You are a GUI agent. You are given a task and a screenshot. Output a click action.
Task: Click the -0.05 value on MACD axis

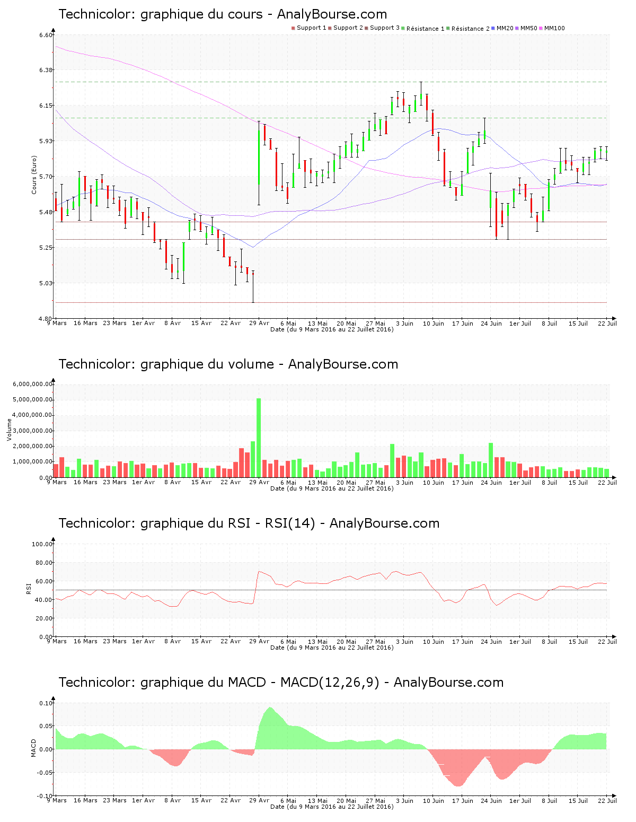45,773
